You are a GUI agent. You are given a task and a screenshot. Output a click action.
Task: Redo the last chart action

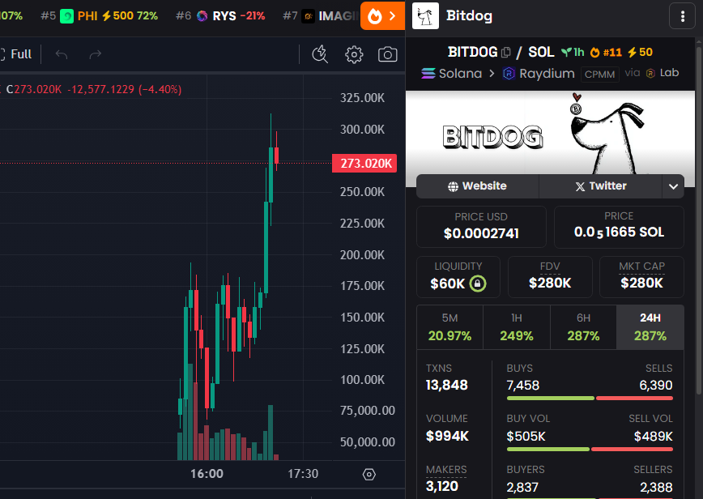[95, 54]
